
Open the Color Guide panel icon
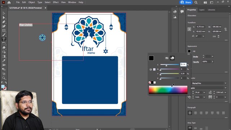click(175, 17)
